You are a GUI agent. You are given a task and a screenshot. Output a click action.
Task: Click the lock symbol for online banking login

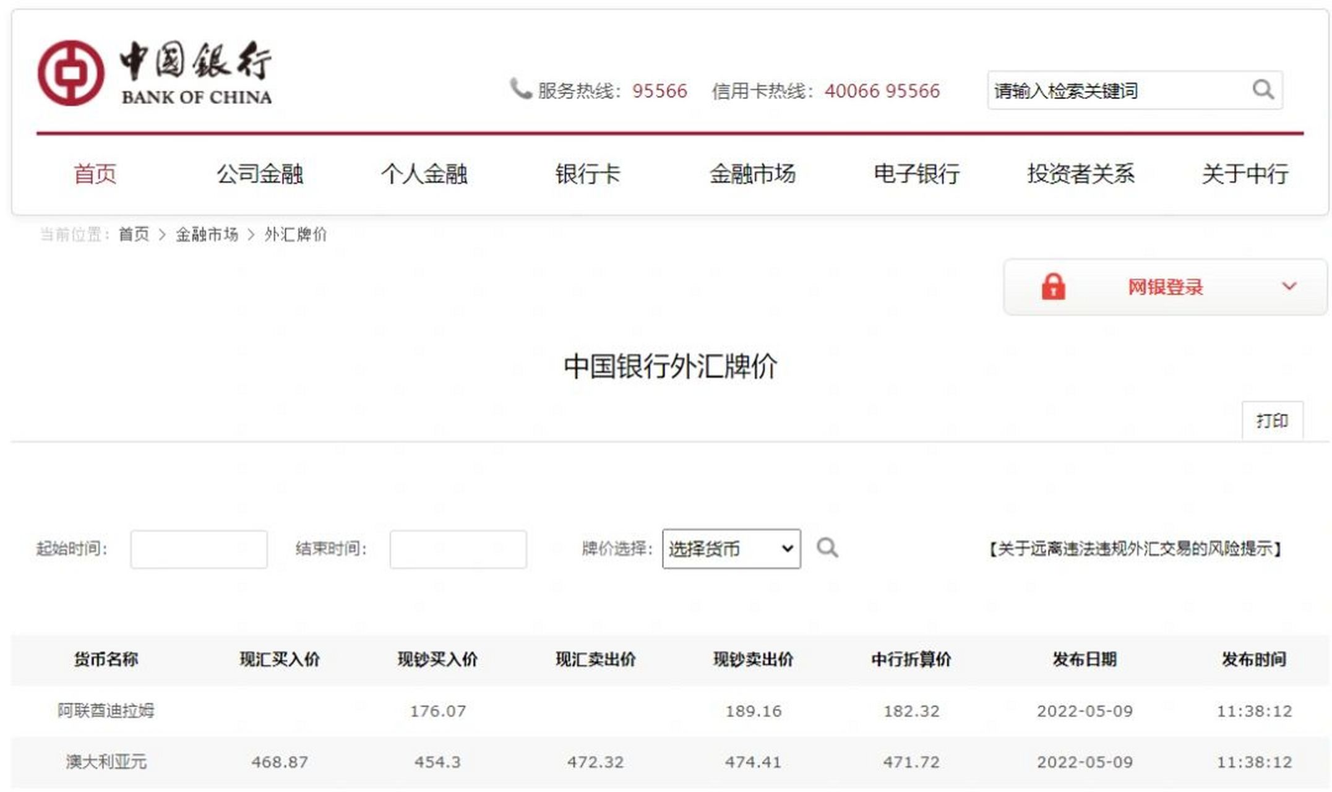click(x=1053, y=286)
